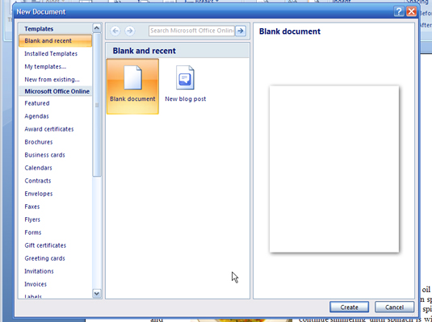The width and height of the screenshot is (432, 322).
Task: Click the template list scrollbar thumb
Action: (x=97, y=105)
